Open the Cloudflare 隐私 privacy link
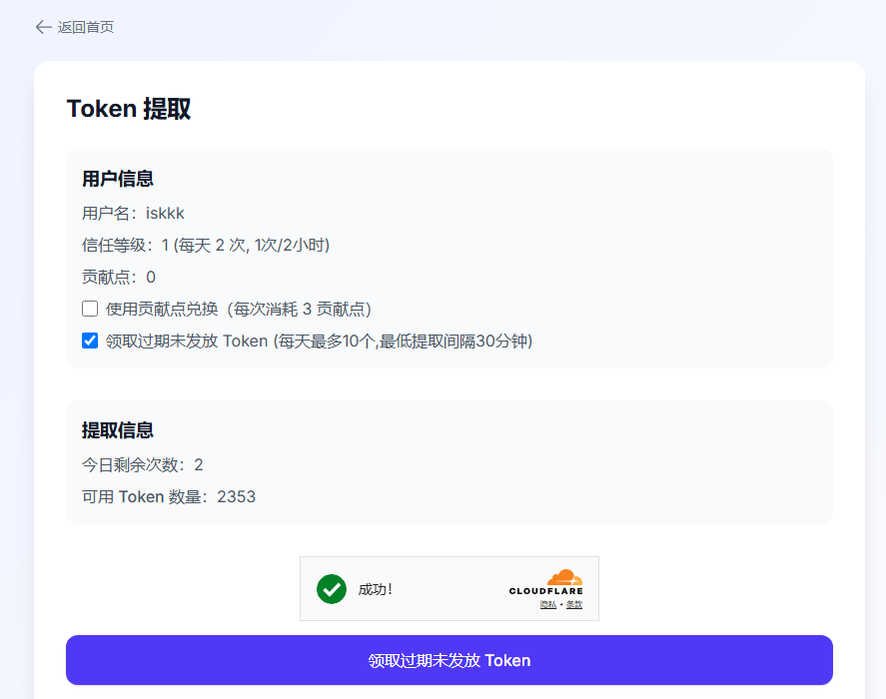886x699 pixels. click(547, 603)
